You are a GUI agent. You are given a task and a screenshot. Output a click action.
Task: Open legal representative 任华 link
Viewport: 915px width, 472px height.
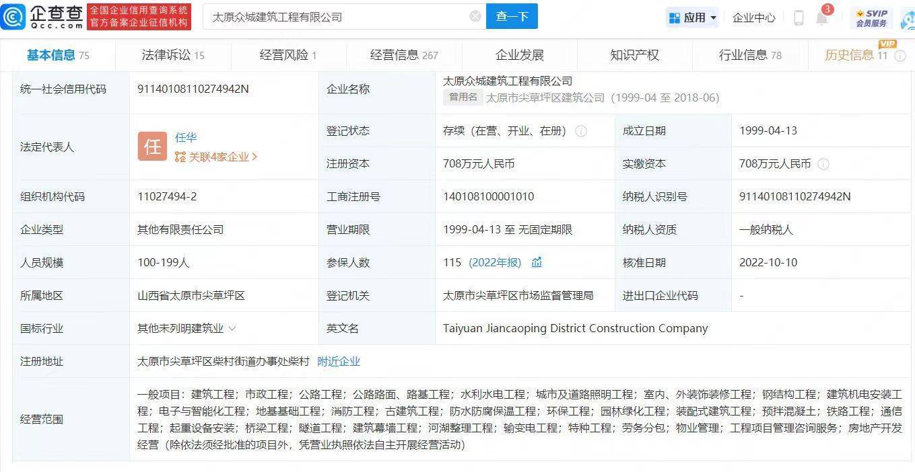click(x=186, y=137)
